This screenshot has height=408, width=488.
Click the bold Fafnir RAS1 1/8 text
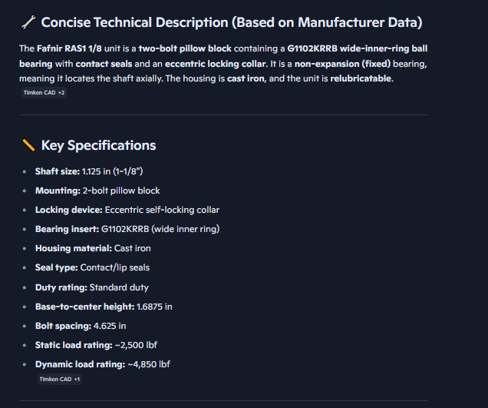coord(69,48)
